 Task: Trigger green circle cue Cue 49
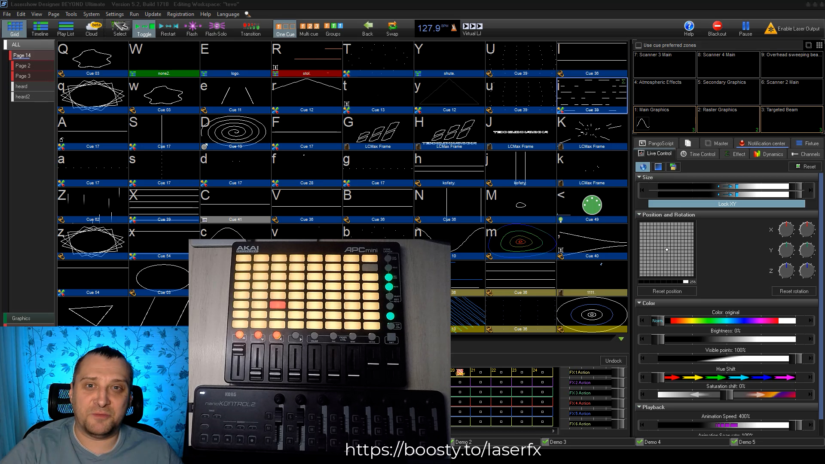592,205
